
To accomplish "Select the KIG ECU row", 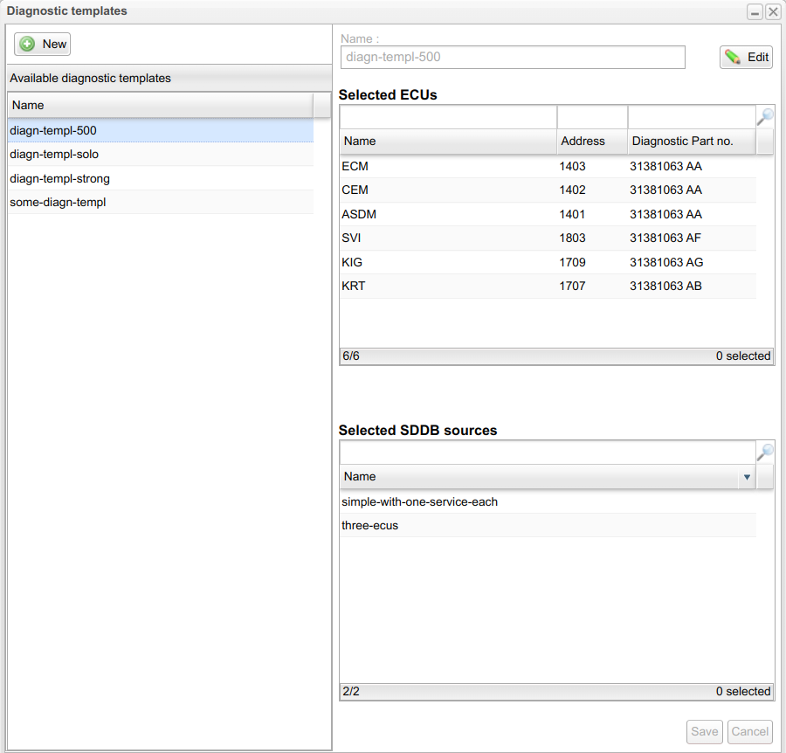I will click(354, 262).
